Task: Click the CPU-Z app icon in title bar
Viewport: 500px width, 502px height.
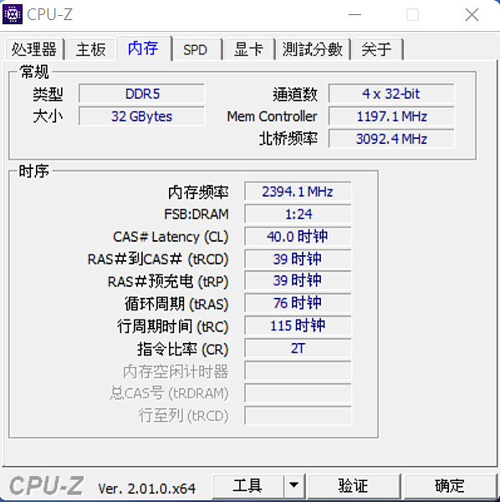Action: point(13,14)
